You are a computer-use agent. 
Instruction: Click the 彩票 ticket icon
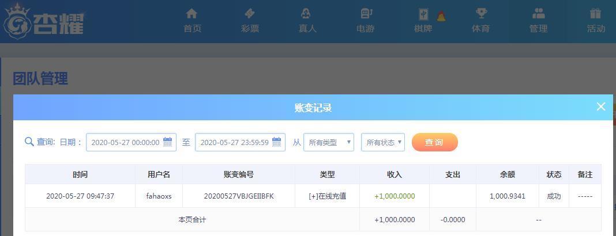pyautogui.click(x=250, y=14)
